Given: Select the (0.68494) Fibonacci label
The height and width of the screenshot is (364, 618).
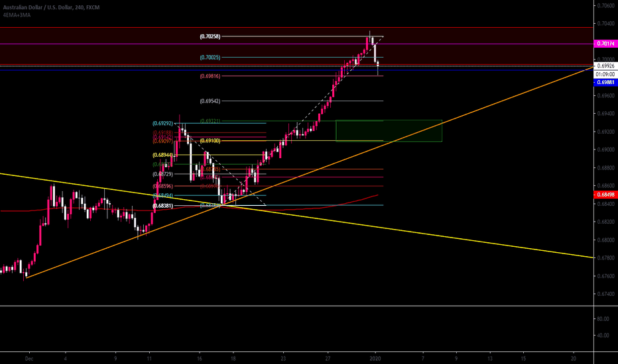Looking at the screenshot, I should 162,196.
